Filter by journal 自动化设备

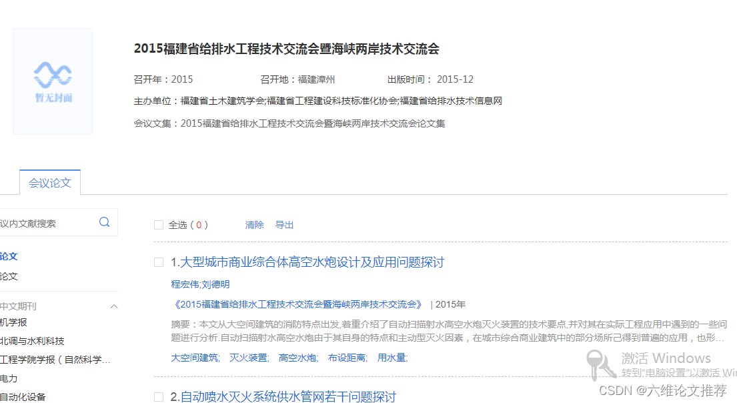tap(23, 397)
